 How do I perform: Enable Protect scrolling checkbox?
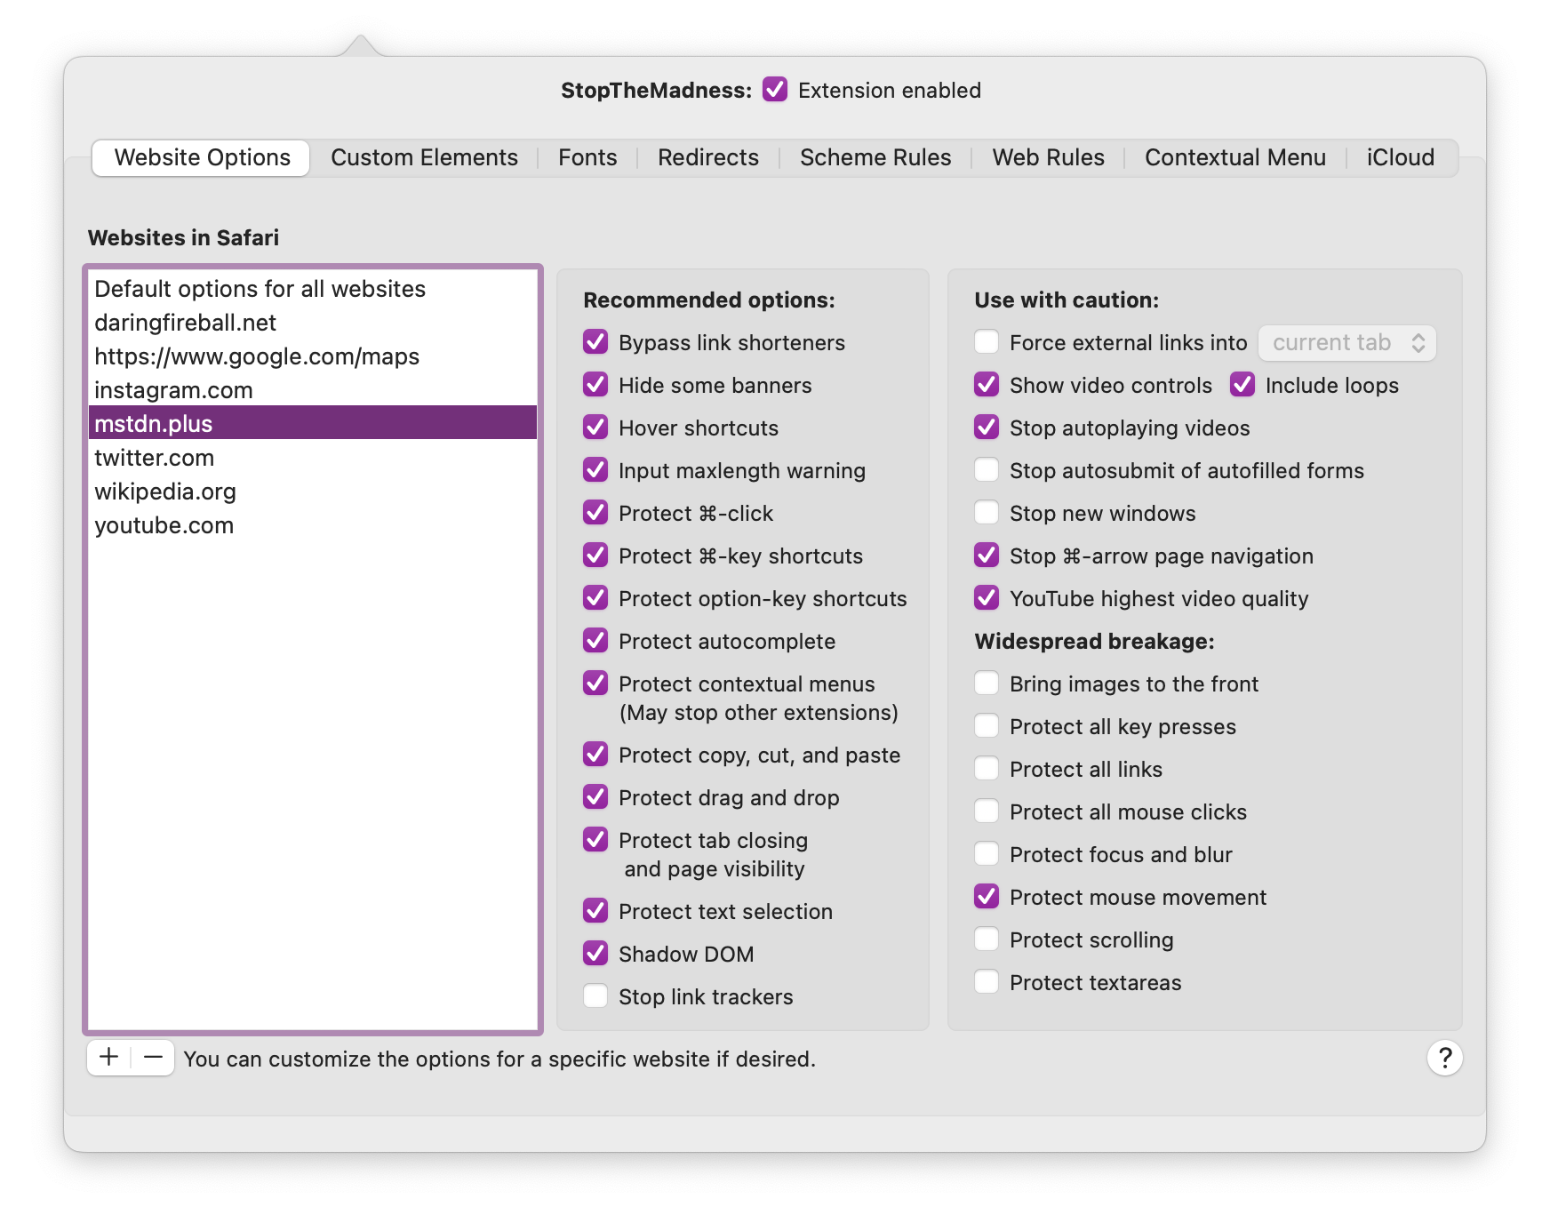coord(987,939)
